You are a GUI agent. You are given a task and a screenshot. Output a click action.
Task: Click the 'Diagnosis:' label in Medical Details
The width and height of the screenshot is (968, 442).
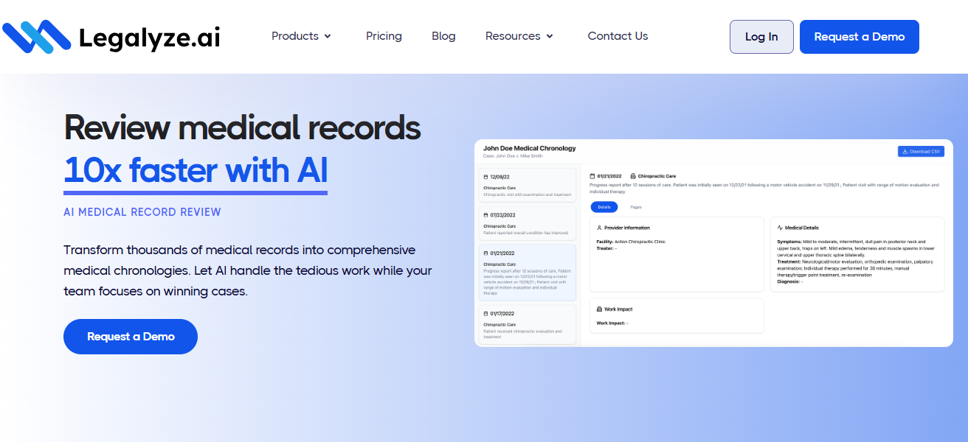(x=789, y=281)
